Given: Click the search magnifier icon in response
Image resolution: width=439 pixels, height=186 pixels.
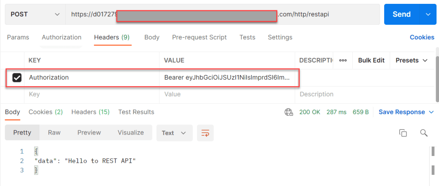Looking at the screenshot, I should point(424,133).
